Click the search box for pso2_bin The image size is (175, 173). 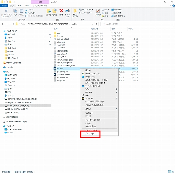[x=137, y=24]
